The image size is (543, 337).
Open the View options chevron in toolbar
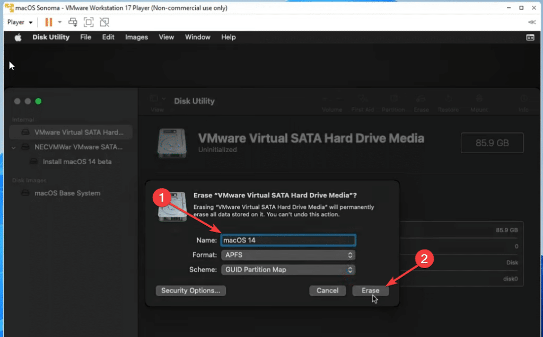(164, 99)
